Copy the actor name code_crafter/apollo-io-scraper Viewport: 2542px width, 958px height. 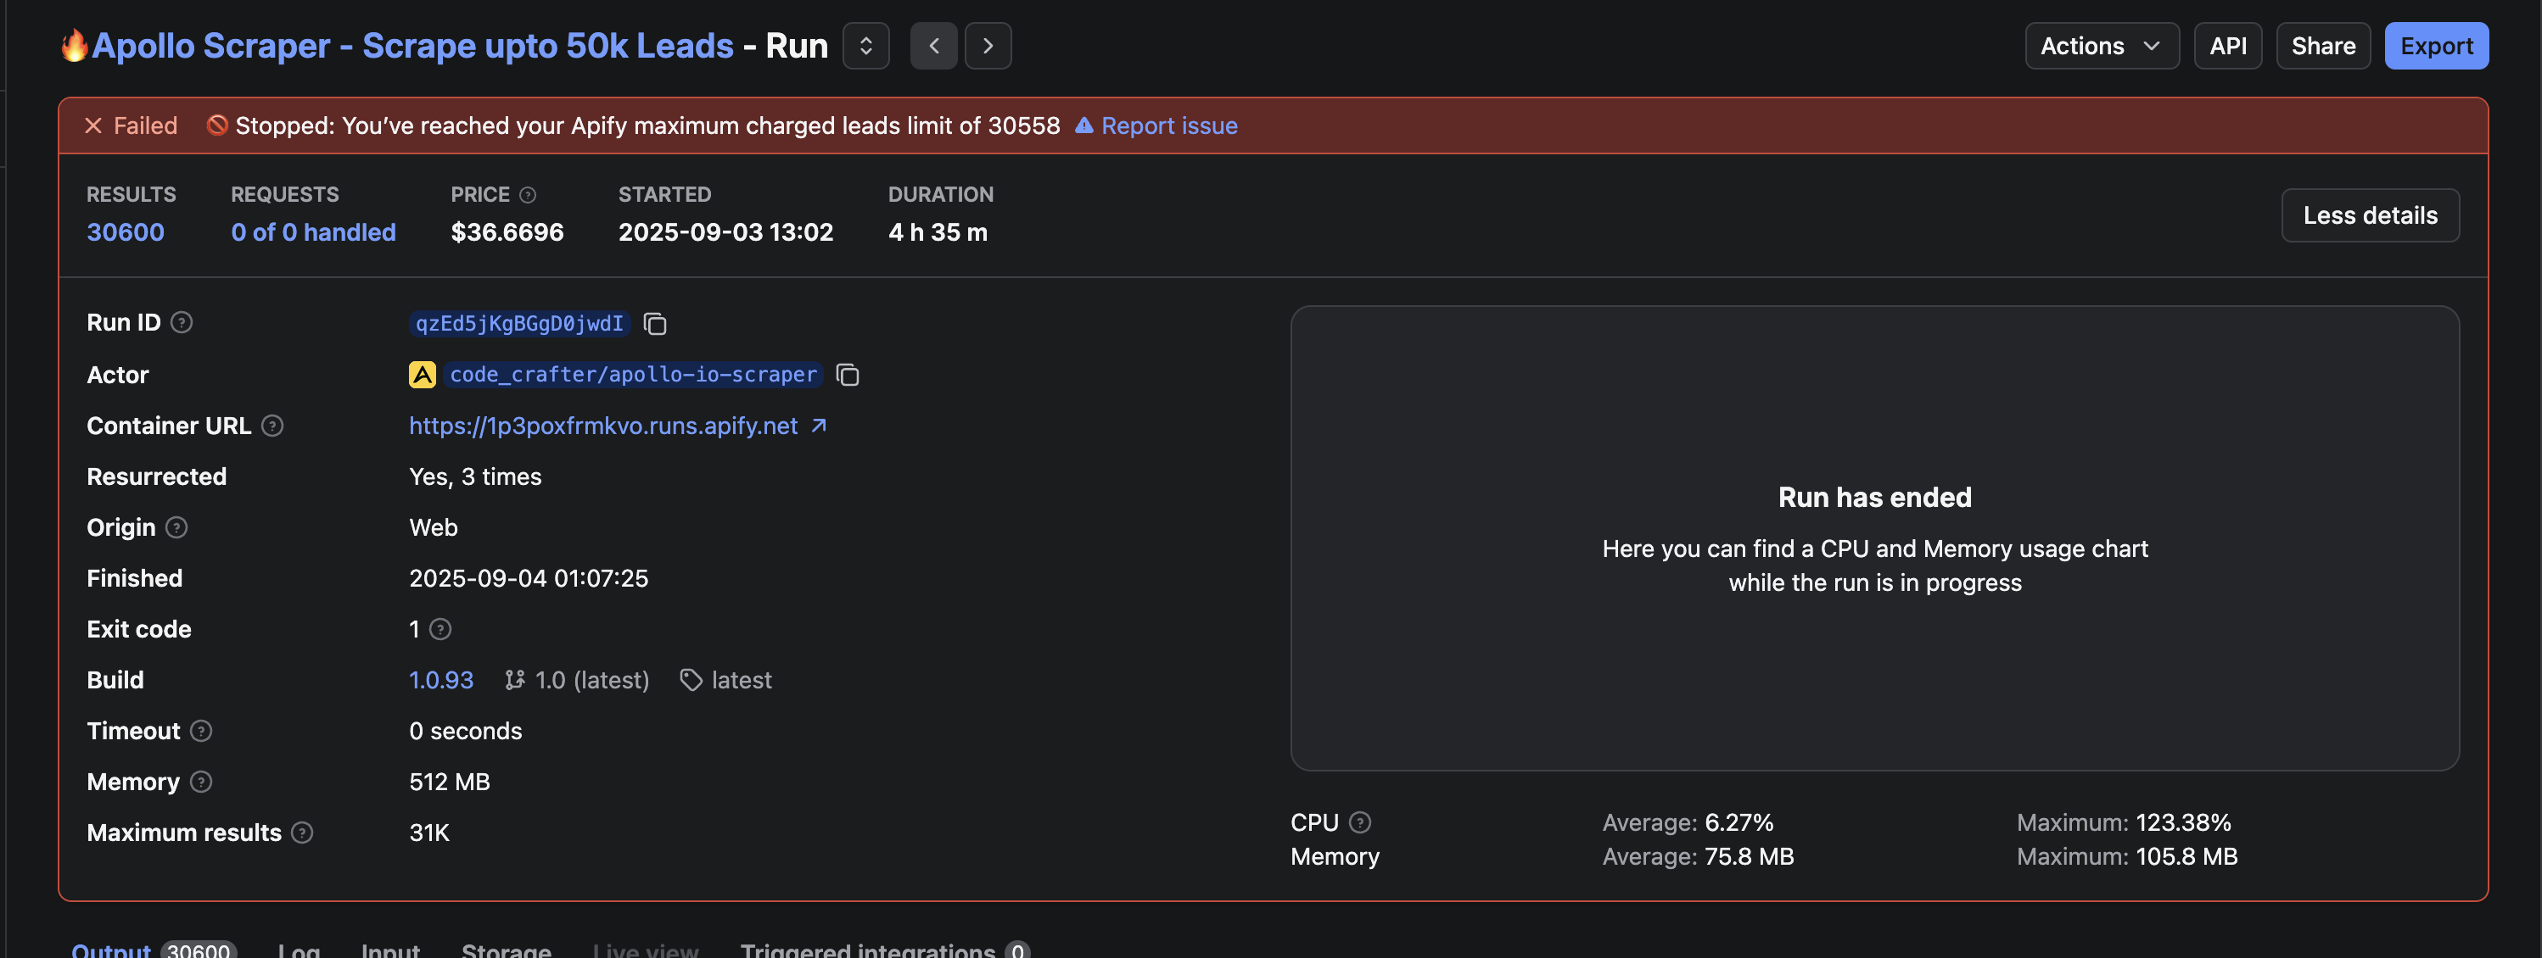click(x=848, y=375)
